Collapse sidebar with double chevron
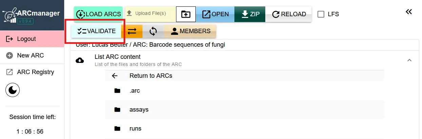Image resolution: width=422 pixels, height=139 pixels. 409,12
